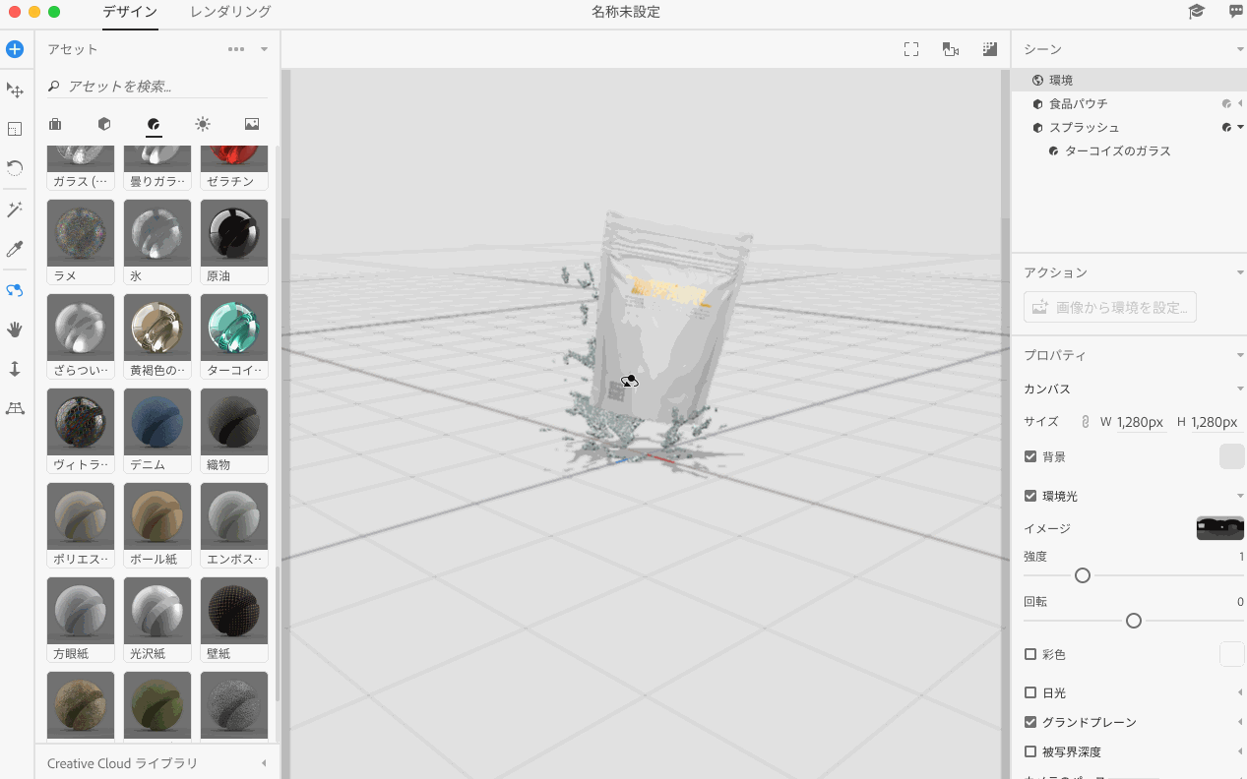This screenshot has width=1247, height=779.
Task: Toggle the render preview icon
Action: coord(990,49)
